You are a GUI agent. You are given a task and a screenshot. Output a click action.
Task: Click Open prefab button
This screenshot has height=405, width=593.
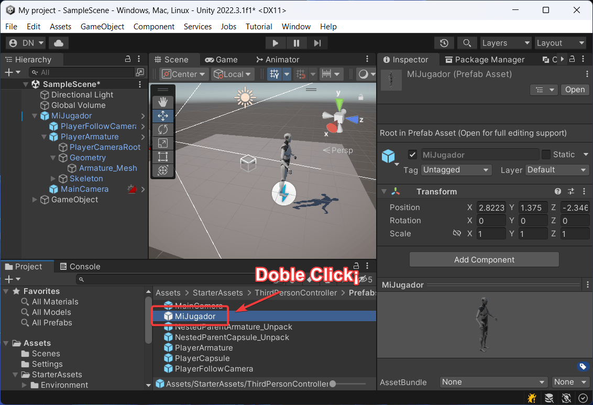[575, 90]
